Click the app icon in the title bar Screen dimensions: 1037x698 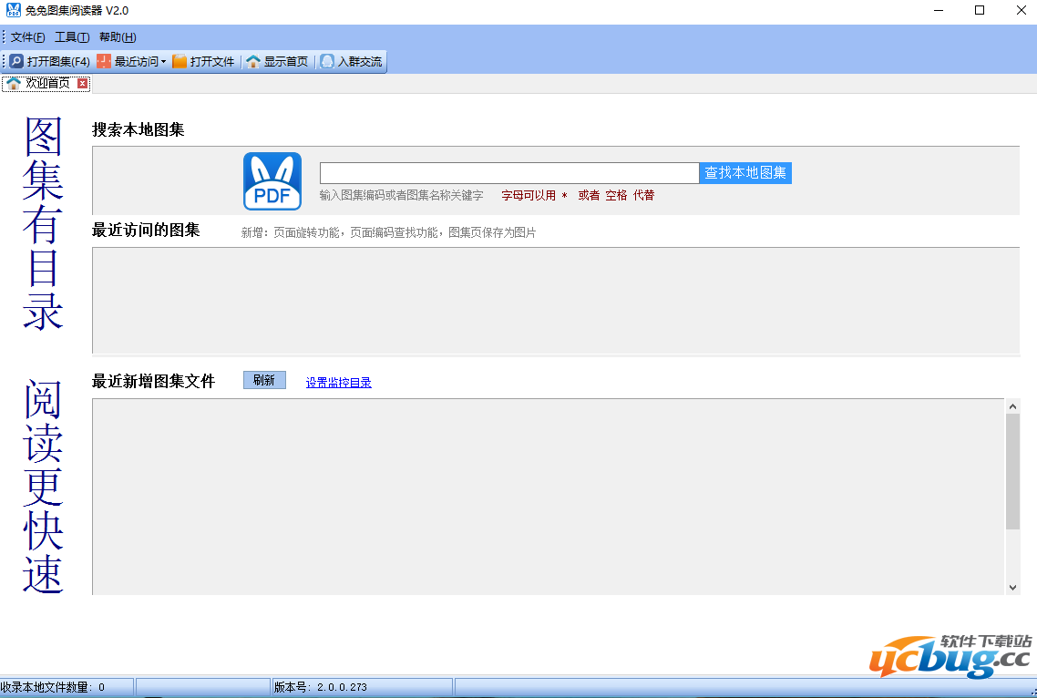(x=13, y=11)
